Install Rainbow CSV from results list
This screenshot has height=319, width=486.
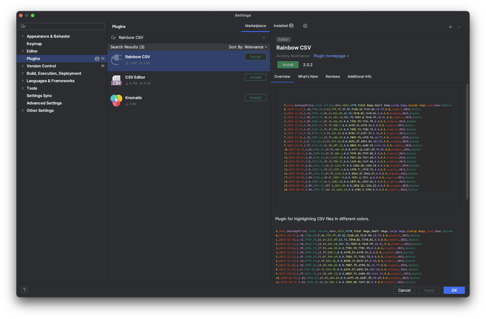[256, 57]
